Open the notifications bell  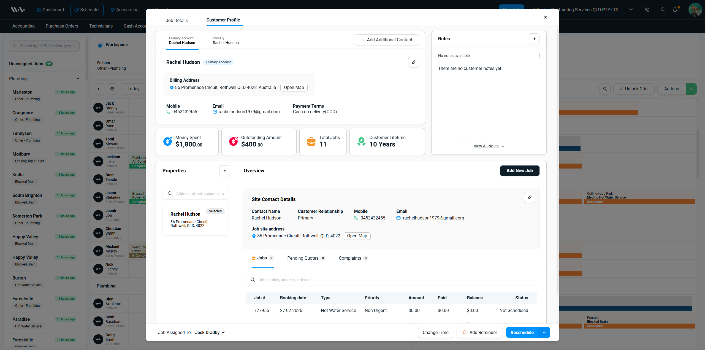[675, 10]
